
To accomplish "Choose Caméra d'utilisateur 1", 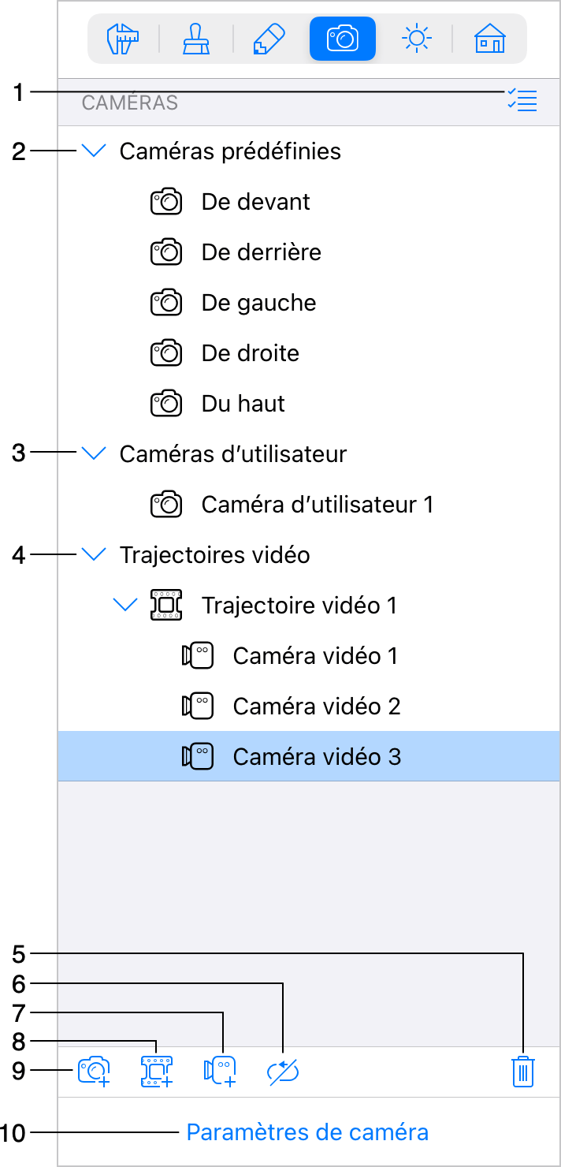I will [x=309, y=505].
